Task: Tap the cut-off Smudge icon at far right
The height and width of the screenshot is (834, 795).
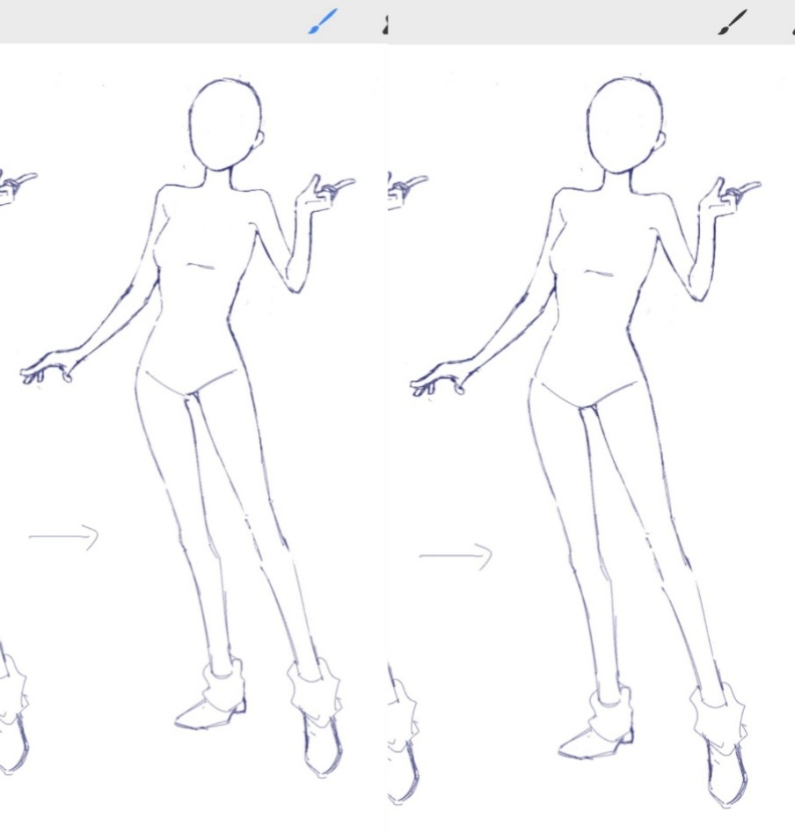Action: tap(791, 25)
